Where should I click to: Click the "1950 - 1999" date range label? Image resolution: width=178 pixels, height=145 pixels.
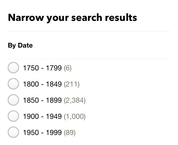(x=42, y=132)
